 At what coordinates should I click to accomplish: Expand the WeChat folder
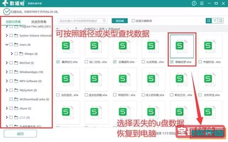point(7,63)
